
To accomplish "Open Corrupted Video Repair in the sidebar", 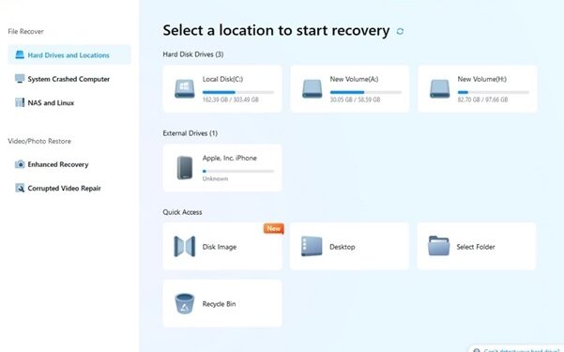I will click(69, 189).
